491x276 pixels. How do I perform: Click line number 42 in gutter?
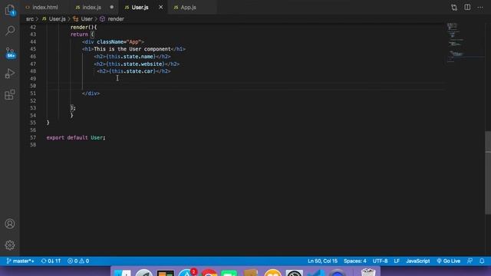(x=33, y=28)
